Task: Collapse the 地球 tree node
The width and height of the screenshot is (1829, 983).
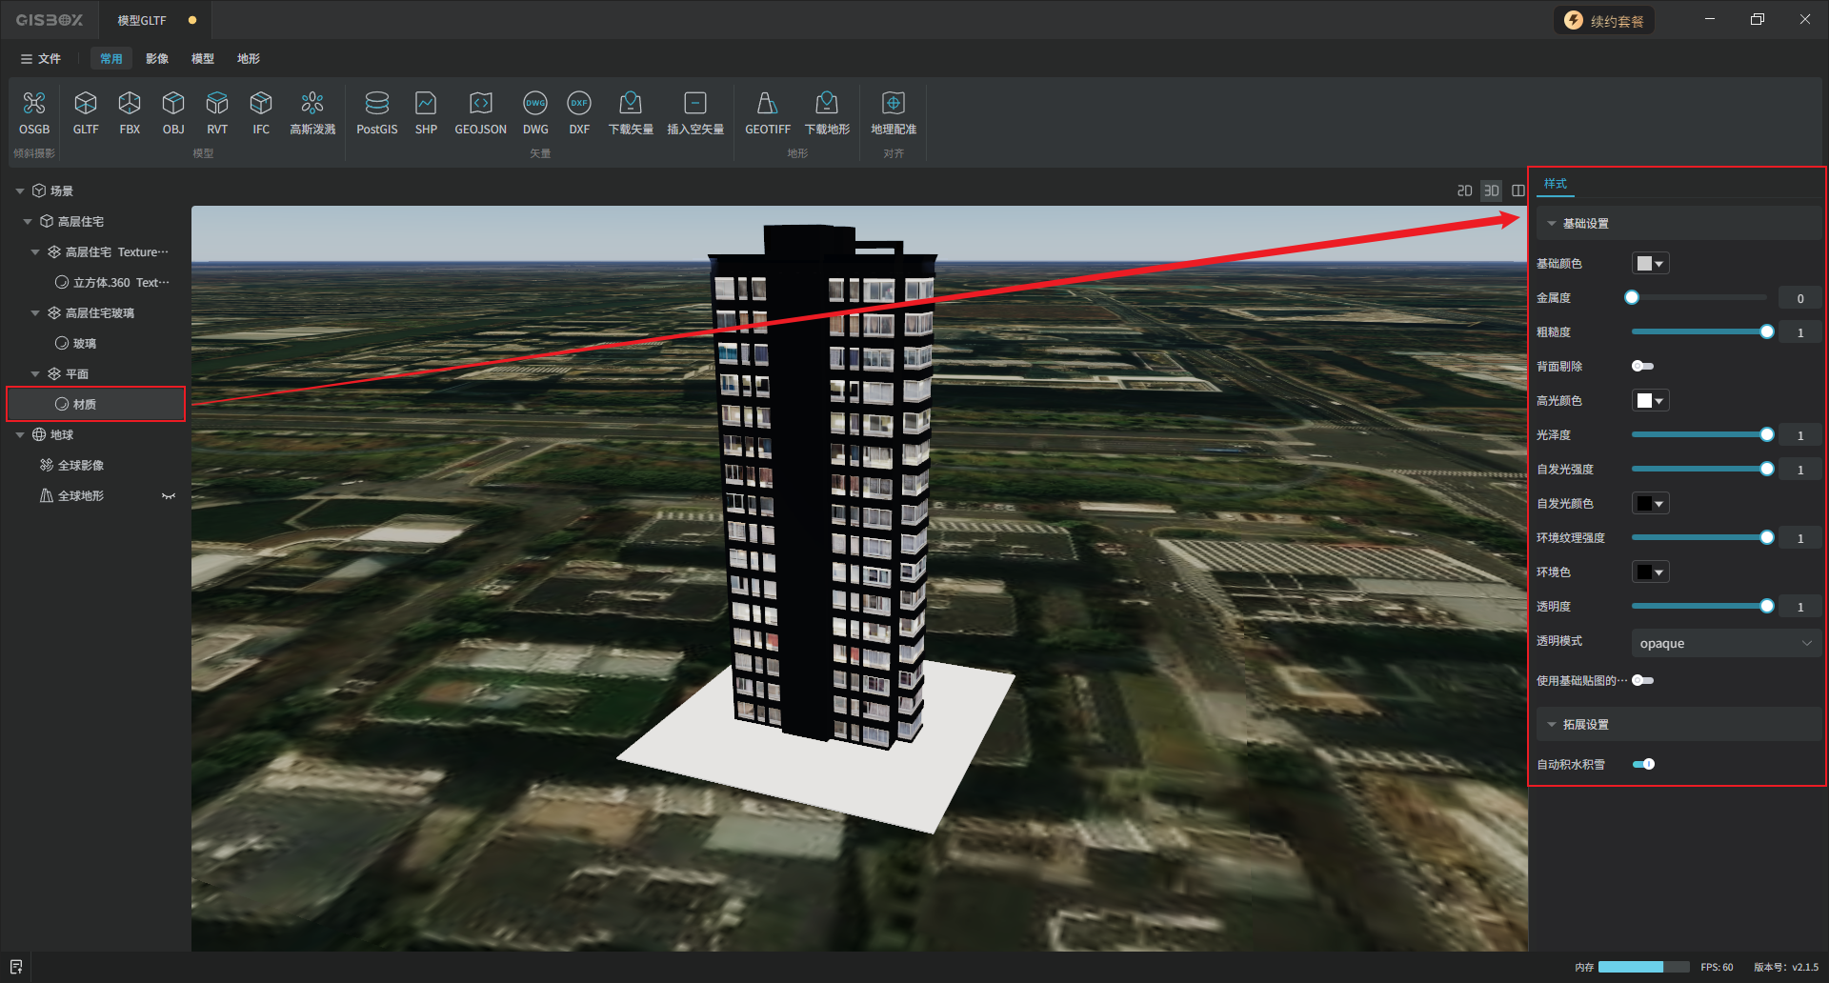Action: (x=20, y=435)
